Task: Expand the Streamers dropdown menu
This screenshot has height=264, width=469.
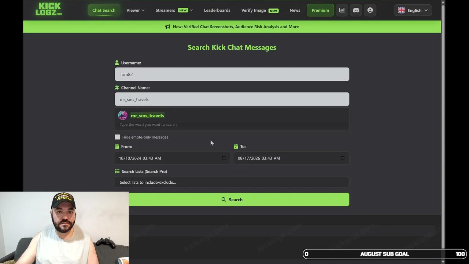Action: click(x=174, y=10)
